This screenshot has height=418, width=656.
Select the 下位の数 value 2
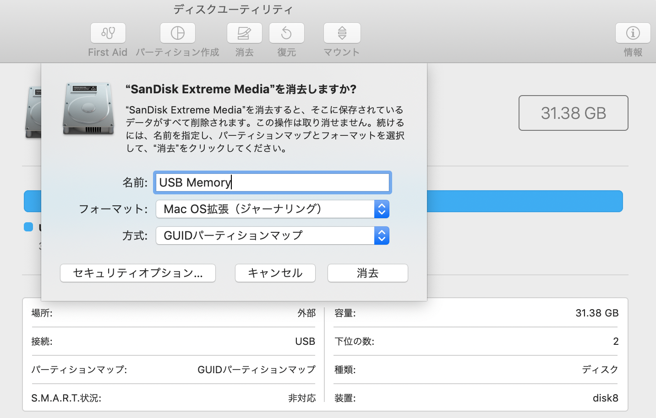click(x=616, y=342)
